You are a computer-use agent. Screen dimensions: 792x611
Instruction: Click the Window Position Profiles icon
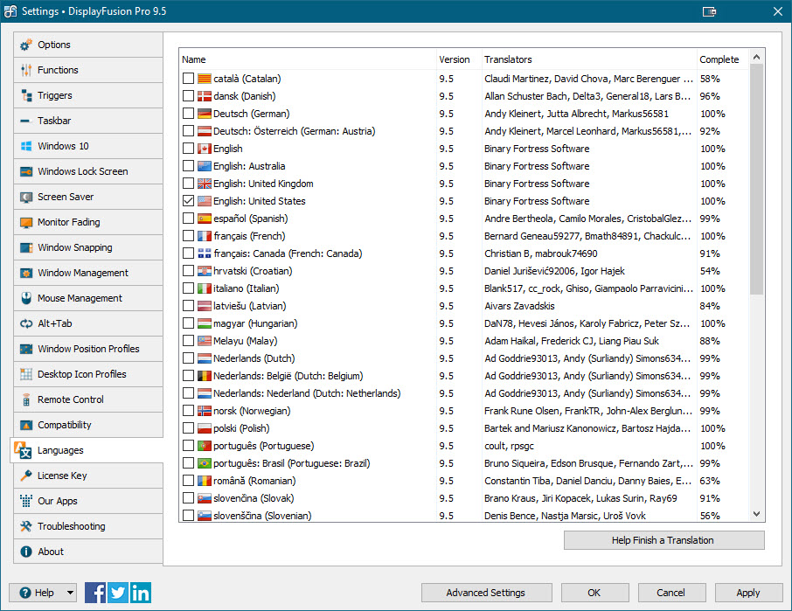[26, 349]
